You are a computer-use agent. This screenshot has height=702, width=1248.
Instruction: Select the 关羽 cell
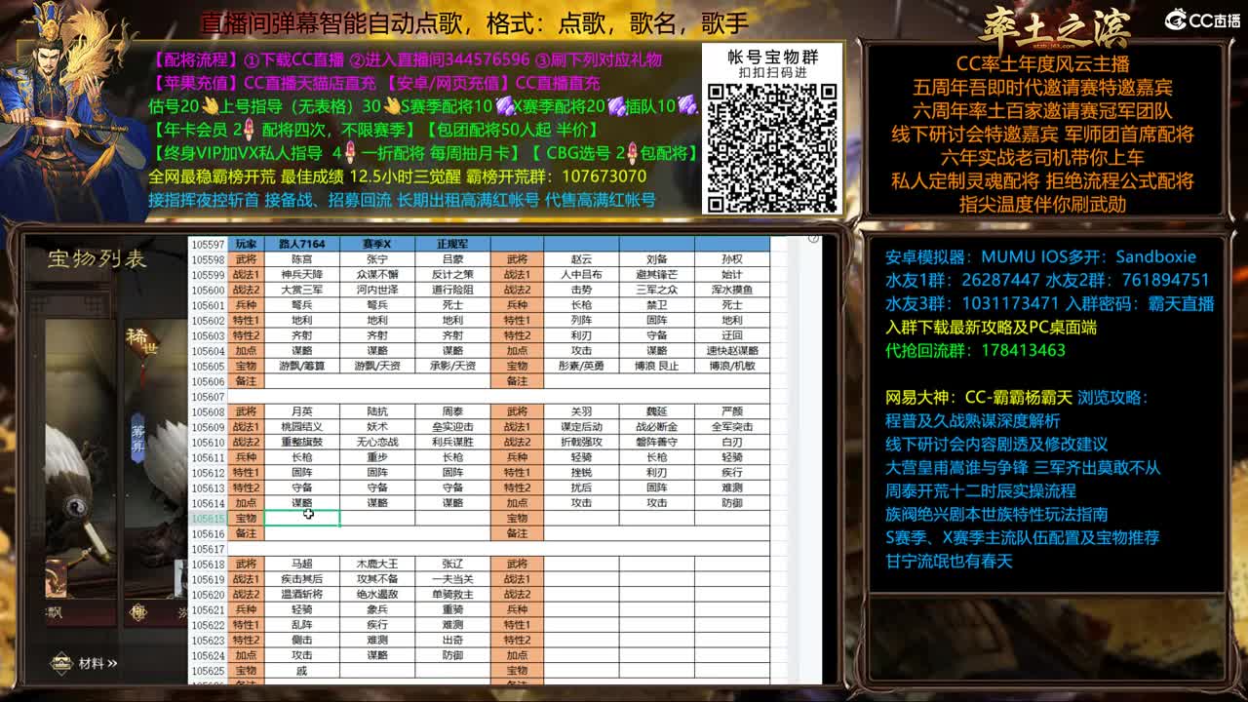(x=581, y=411)
